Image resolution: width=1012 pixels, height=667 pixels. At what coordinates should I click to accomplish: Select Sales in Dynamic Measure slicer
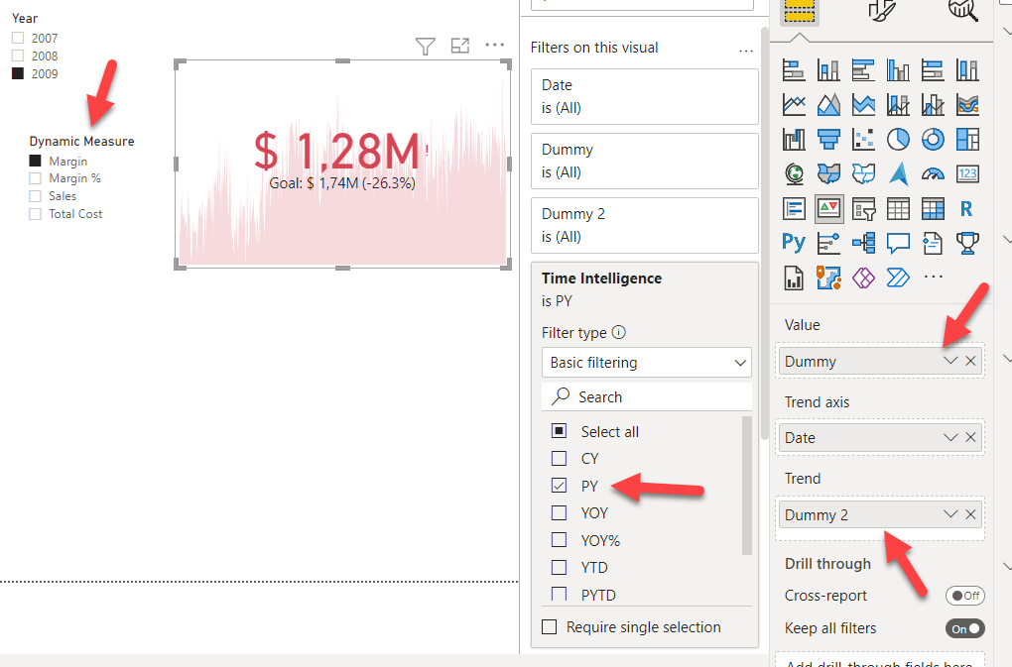tap(36, 196)
